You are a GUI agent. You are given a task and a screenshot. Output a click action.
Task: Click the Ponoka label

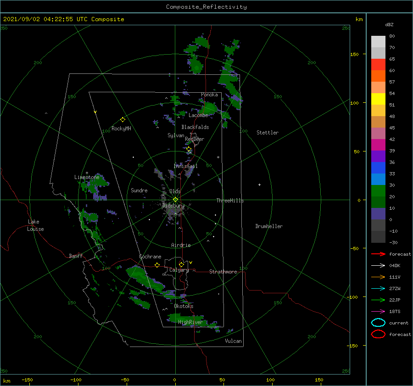coord(209,95)
